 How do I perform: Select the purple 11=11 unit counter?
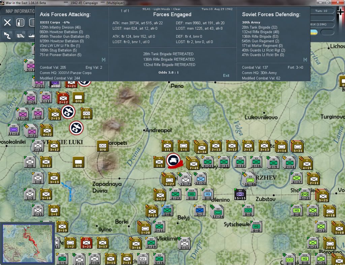point(13,130)
